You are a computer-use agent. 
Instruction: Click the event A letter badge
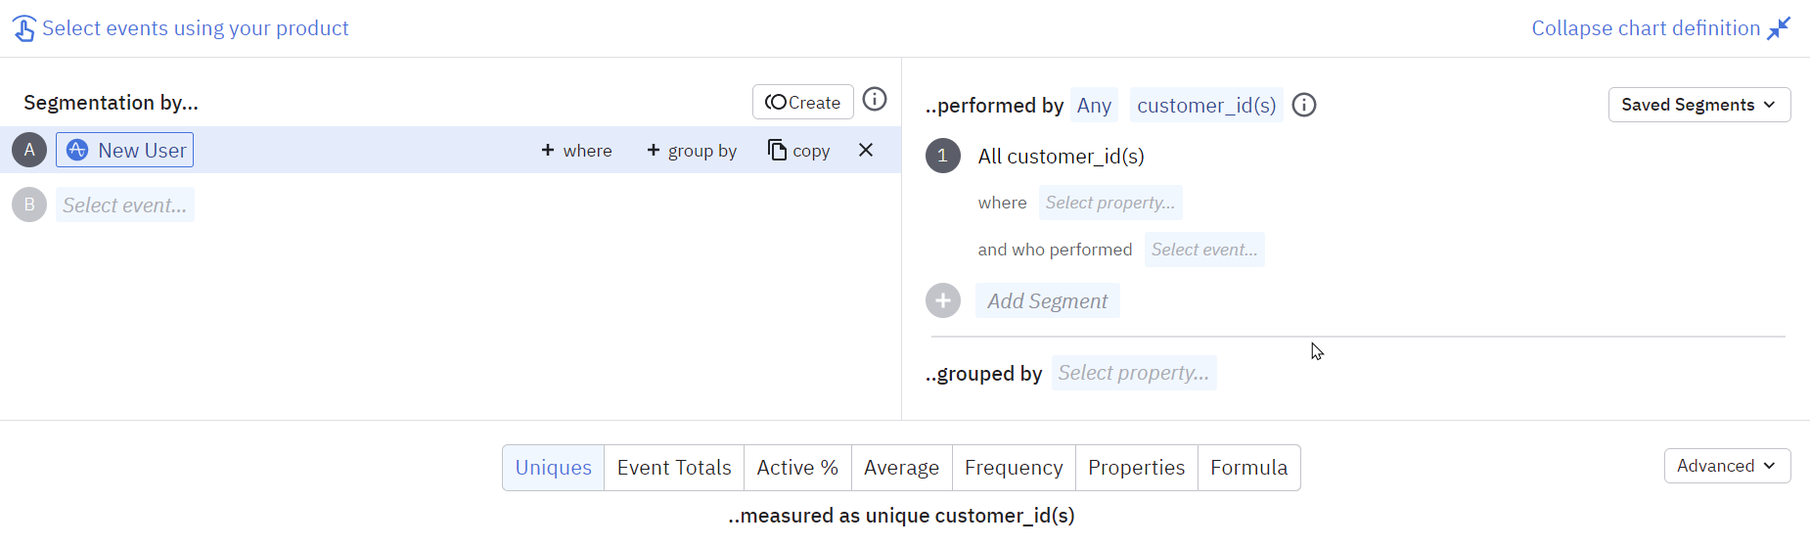point(29,150)
